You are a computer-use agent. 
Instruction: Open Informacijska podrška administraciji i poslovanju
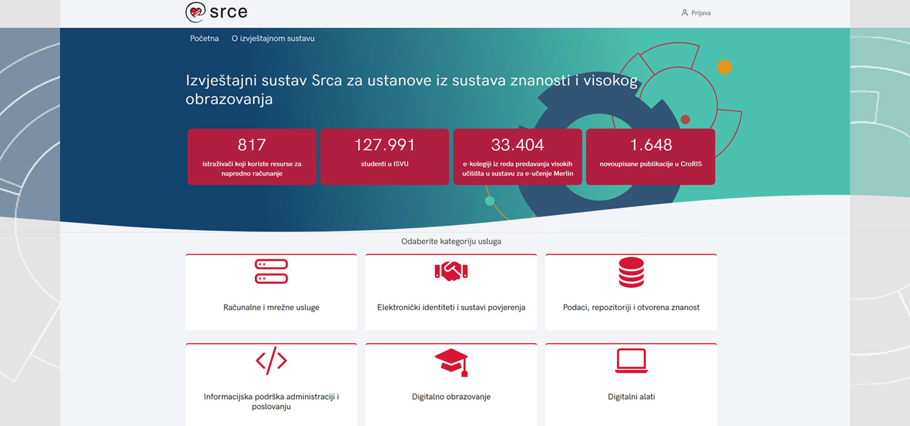click(x=271, y=402)
